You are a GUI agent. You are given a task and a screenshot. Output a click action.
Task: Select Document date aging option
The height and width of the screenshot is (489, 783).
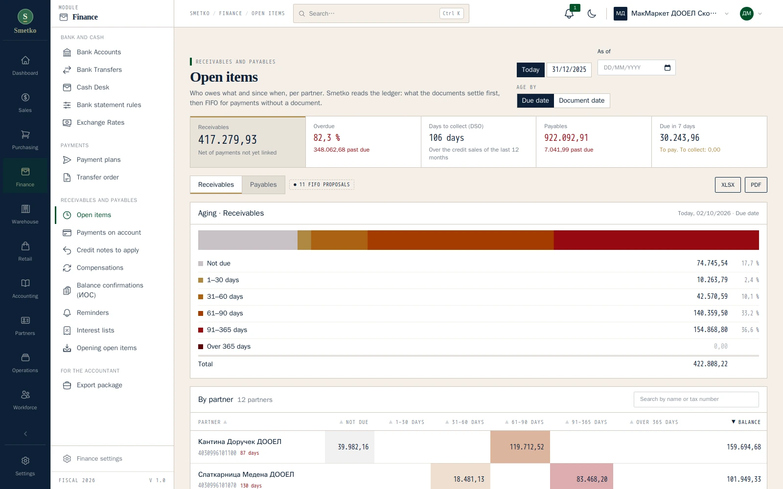tap(581, 101)
